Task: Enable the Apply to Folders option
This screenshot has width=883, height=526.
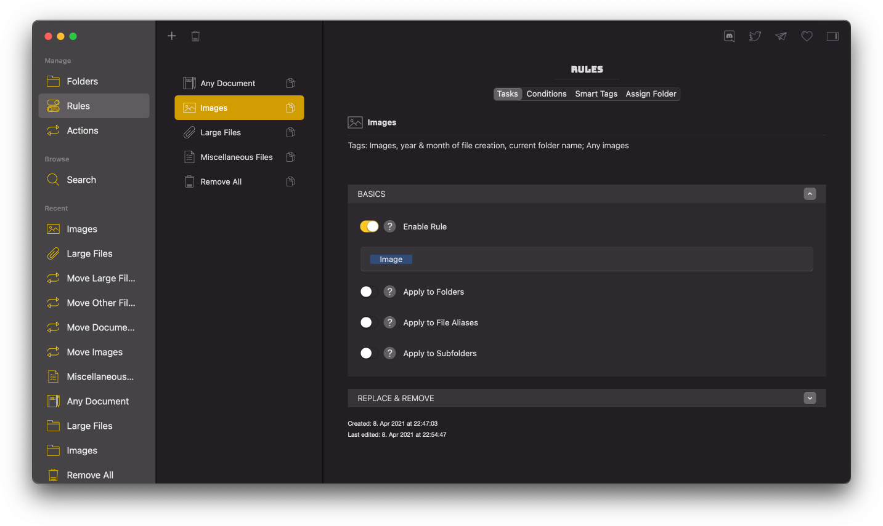Action: tap(366, 292)
